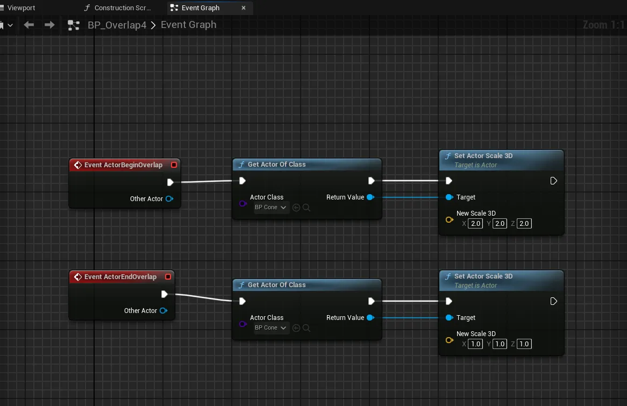Click the blueprint graph icon in breadcrumb
This screenshot has height=406, width=627.
click(x=74, y=25)
